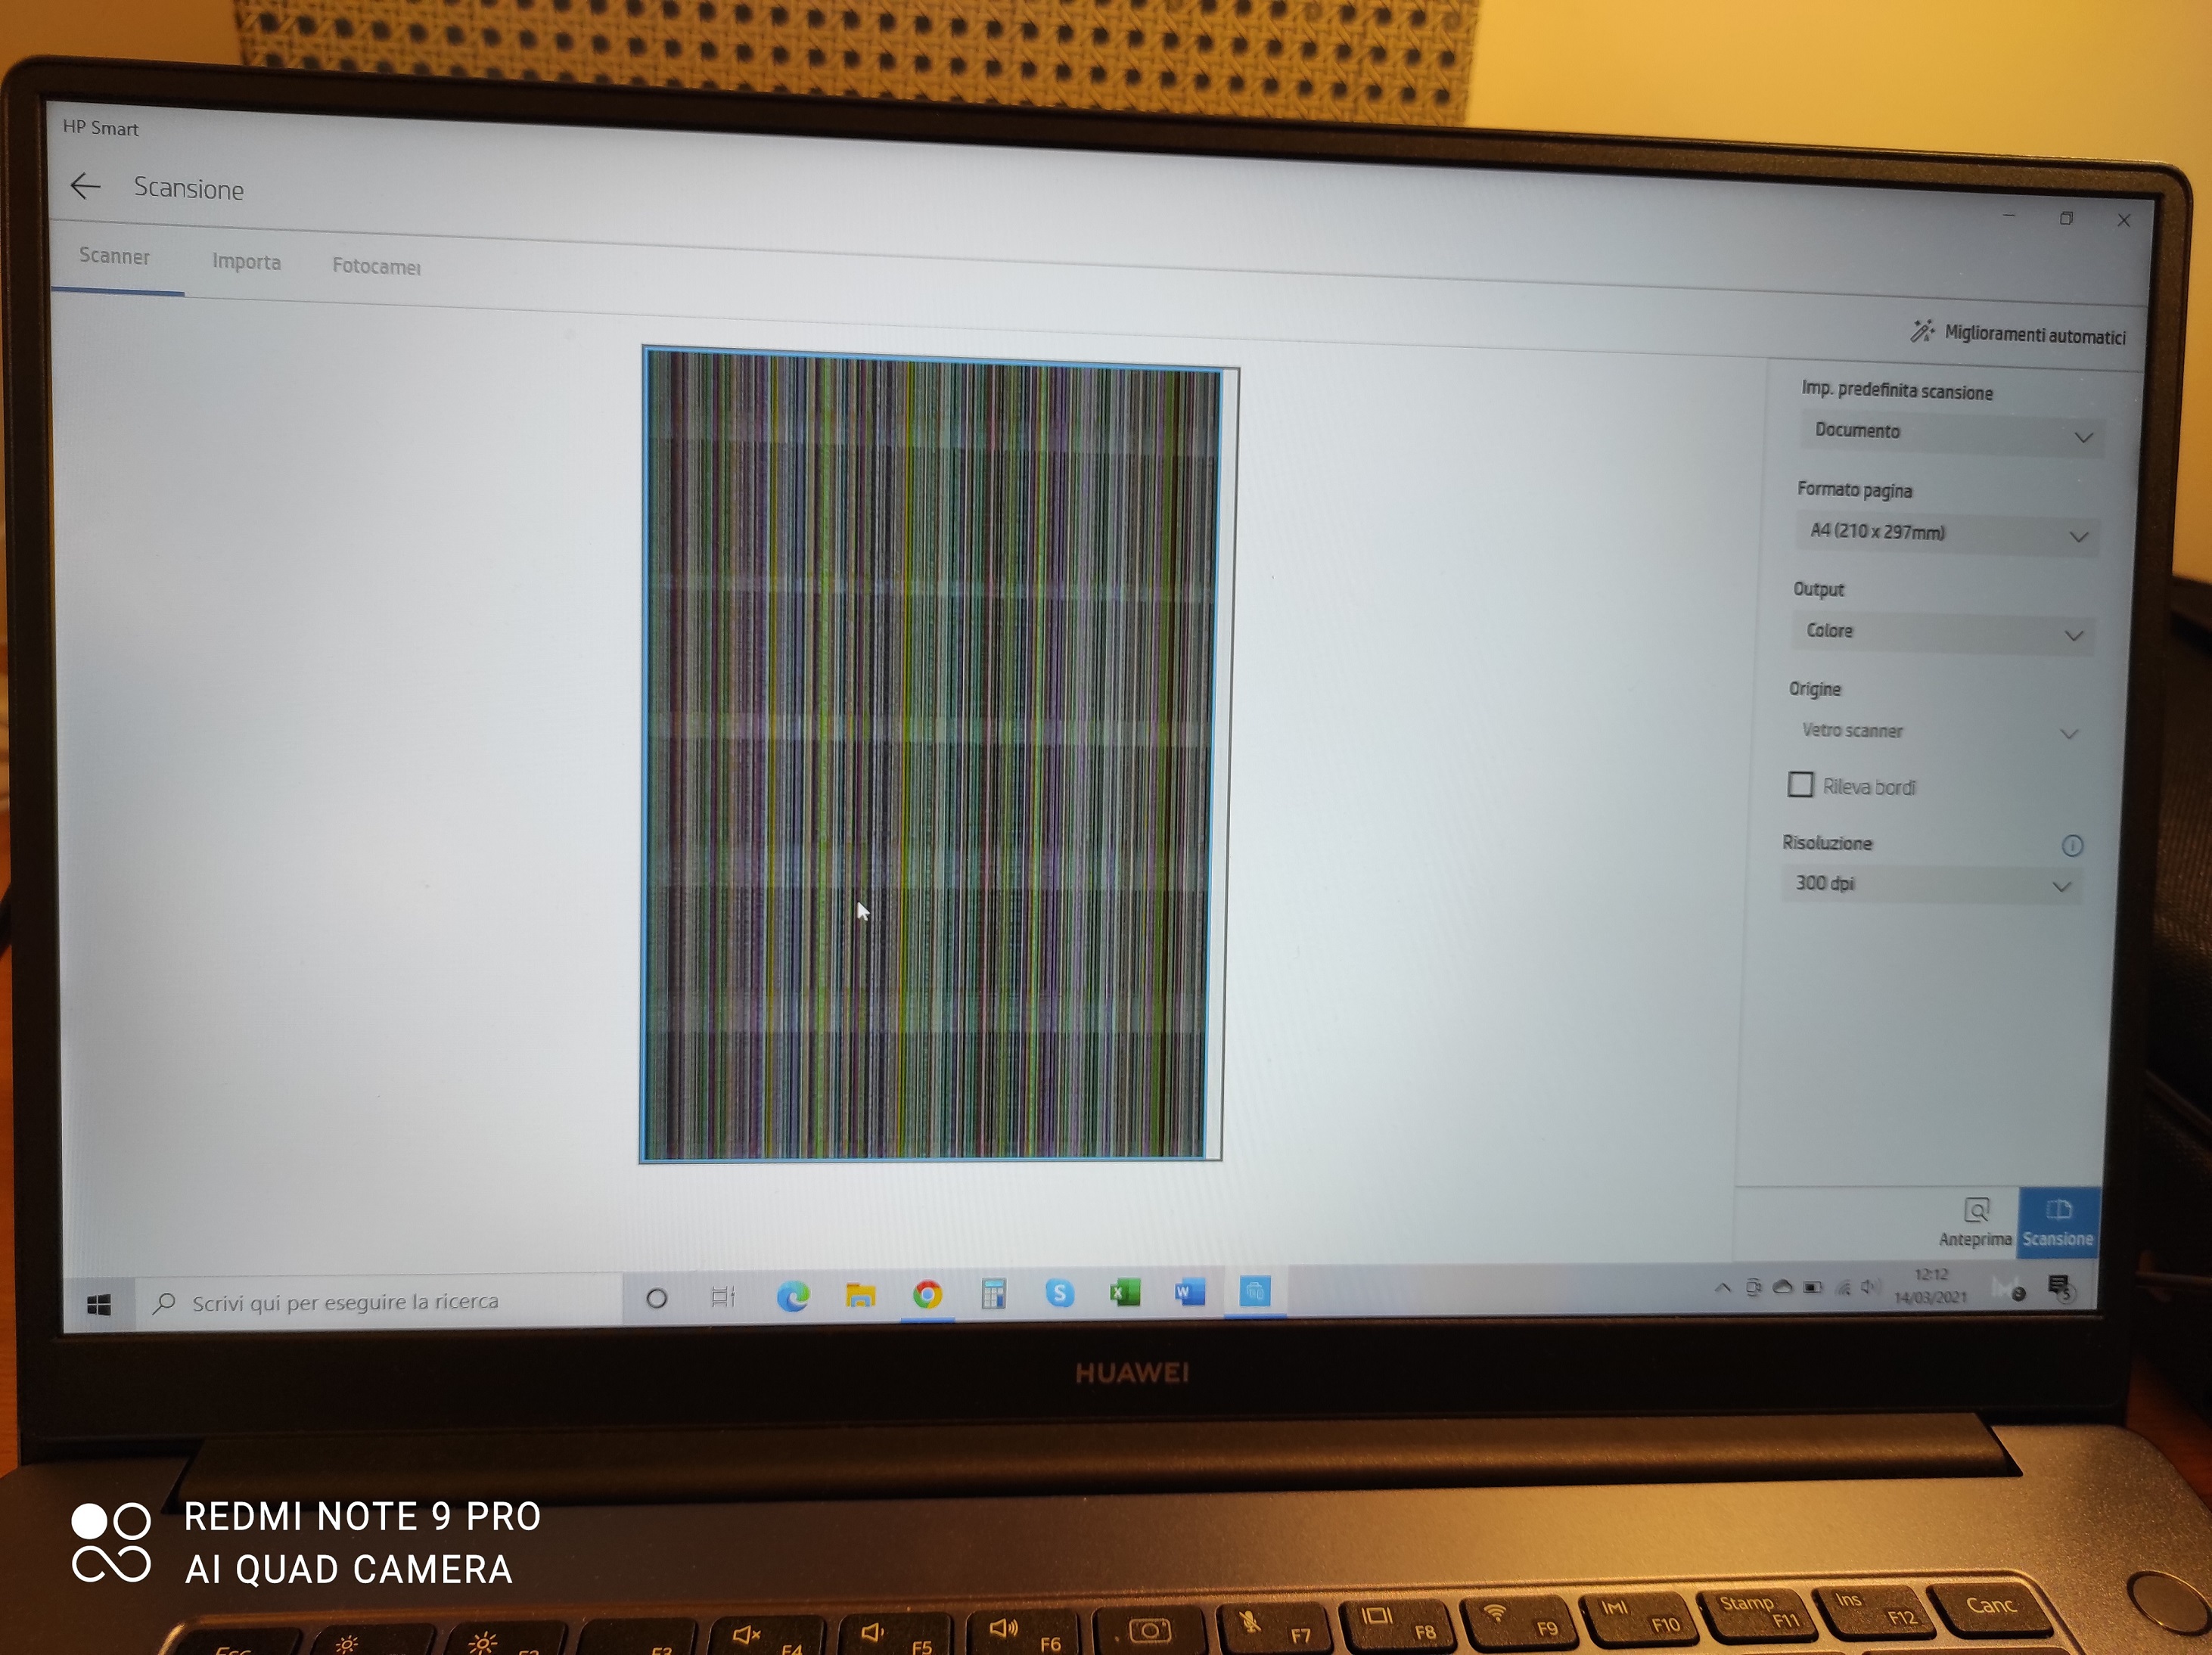Open the Importa tab
This screenshot has width=2212, height=1655.
point(246,262)
